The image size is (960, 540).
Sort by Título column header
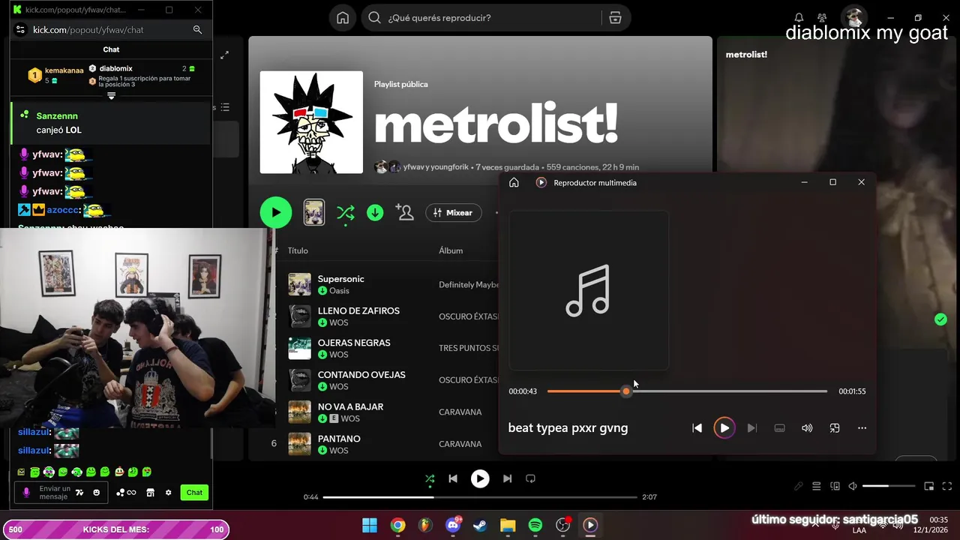(x=298, y=250)
